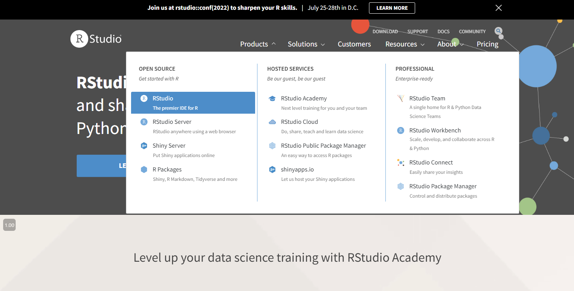The height and width of the screenshot is (291, 574).
Task: Expand the About dropdown chevron
Action: (x=462, y=45)
